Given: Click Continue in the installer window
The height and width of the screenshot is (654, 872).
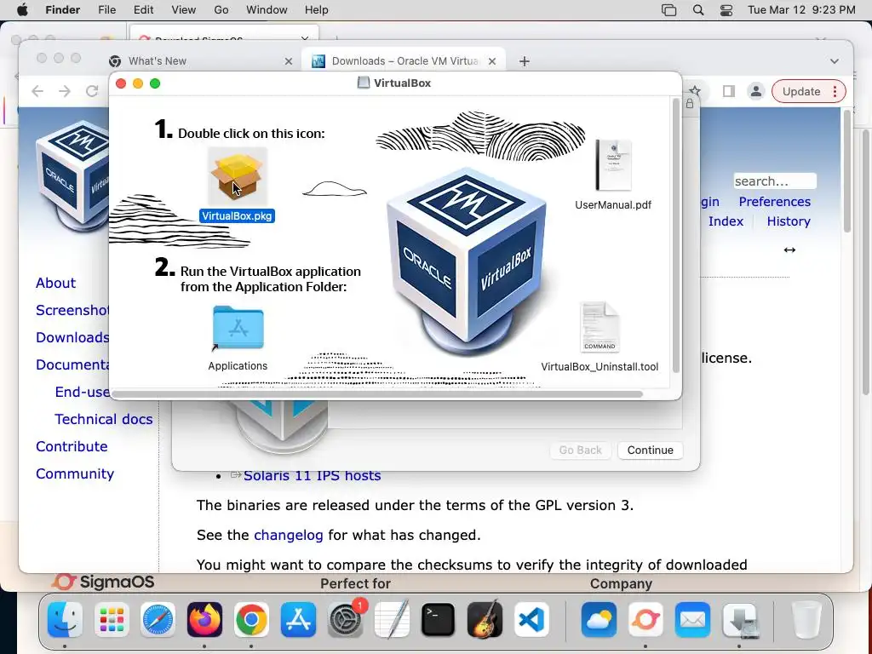Looking at the screenshot, I should point(650,450).
